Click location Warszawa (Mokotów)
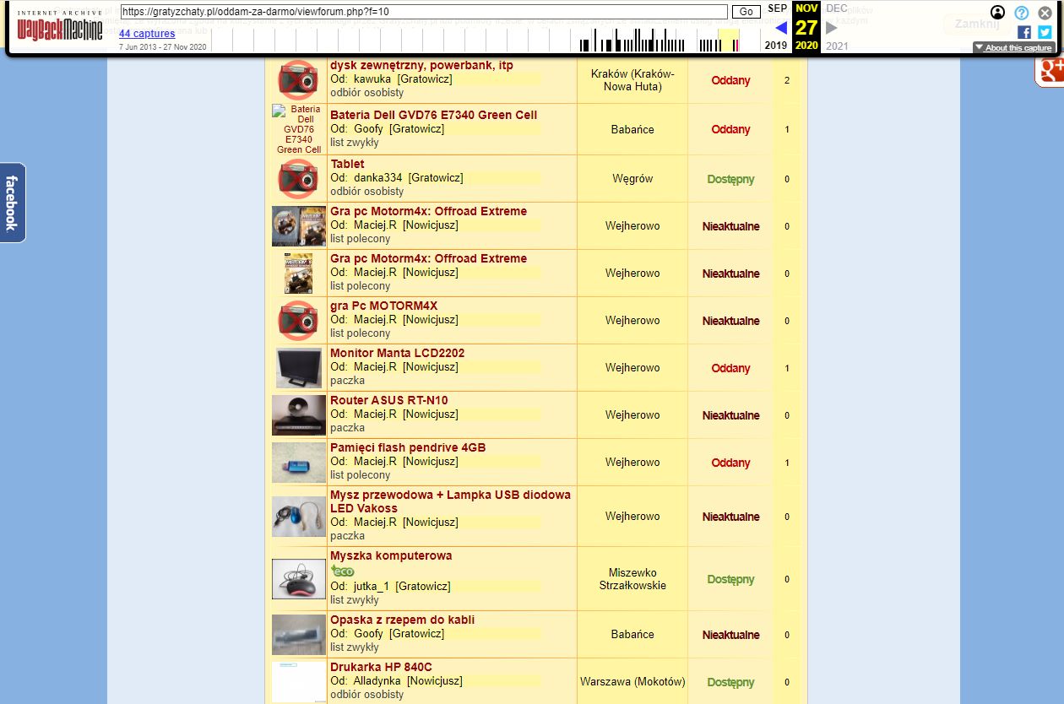 point(632,681)
